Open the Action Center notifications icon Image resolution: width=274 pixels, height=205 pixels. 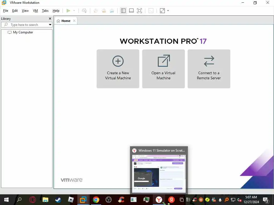(265, 200)
